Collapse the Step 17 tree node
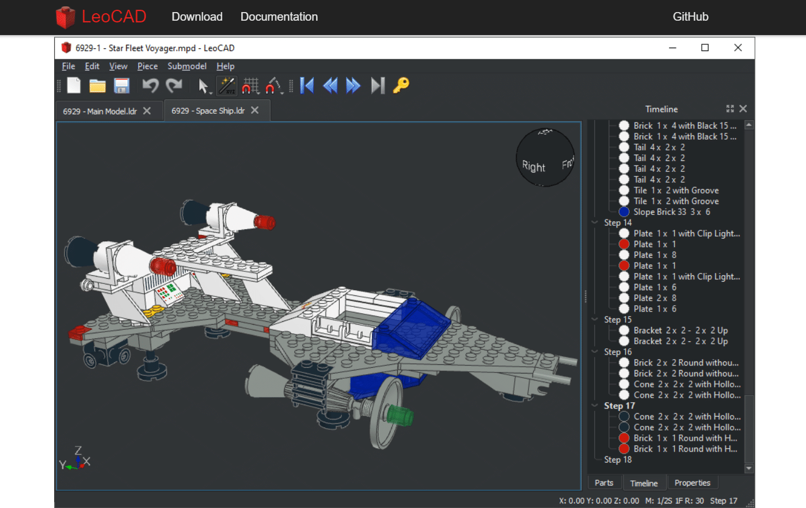This screenshot has width=806, height=508. pyautogui.click(x=595, y=406)
